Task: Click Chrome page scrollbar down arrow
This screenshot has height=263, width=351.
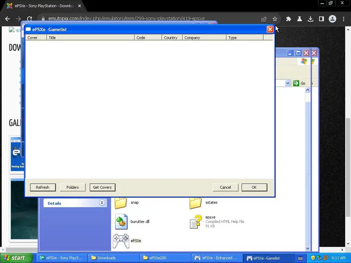Action: tap(348, 244)
